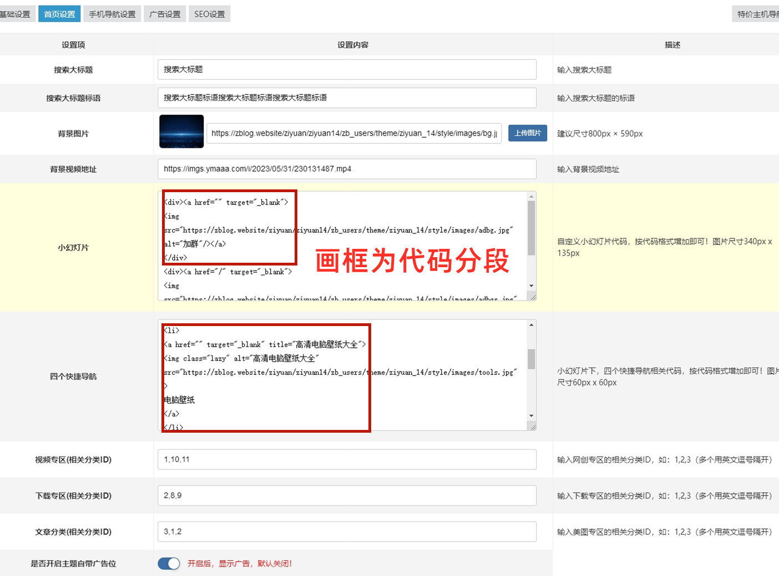Click the 输入搜索大标题的标语 description
The width and height of the screenshot is (779, 576).
pyautogui.click(x=596, y=98)
